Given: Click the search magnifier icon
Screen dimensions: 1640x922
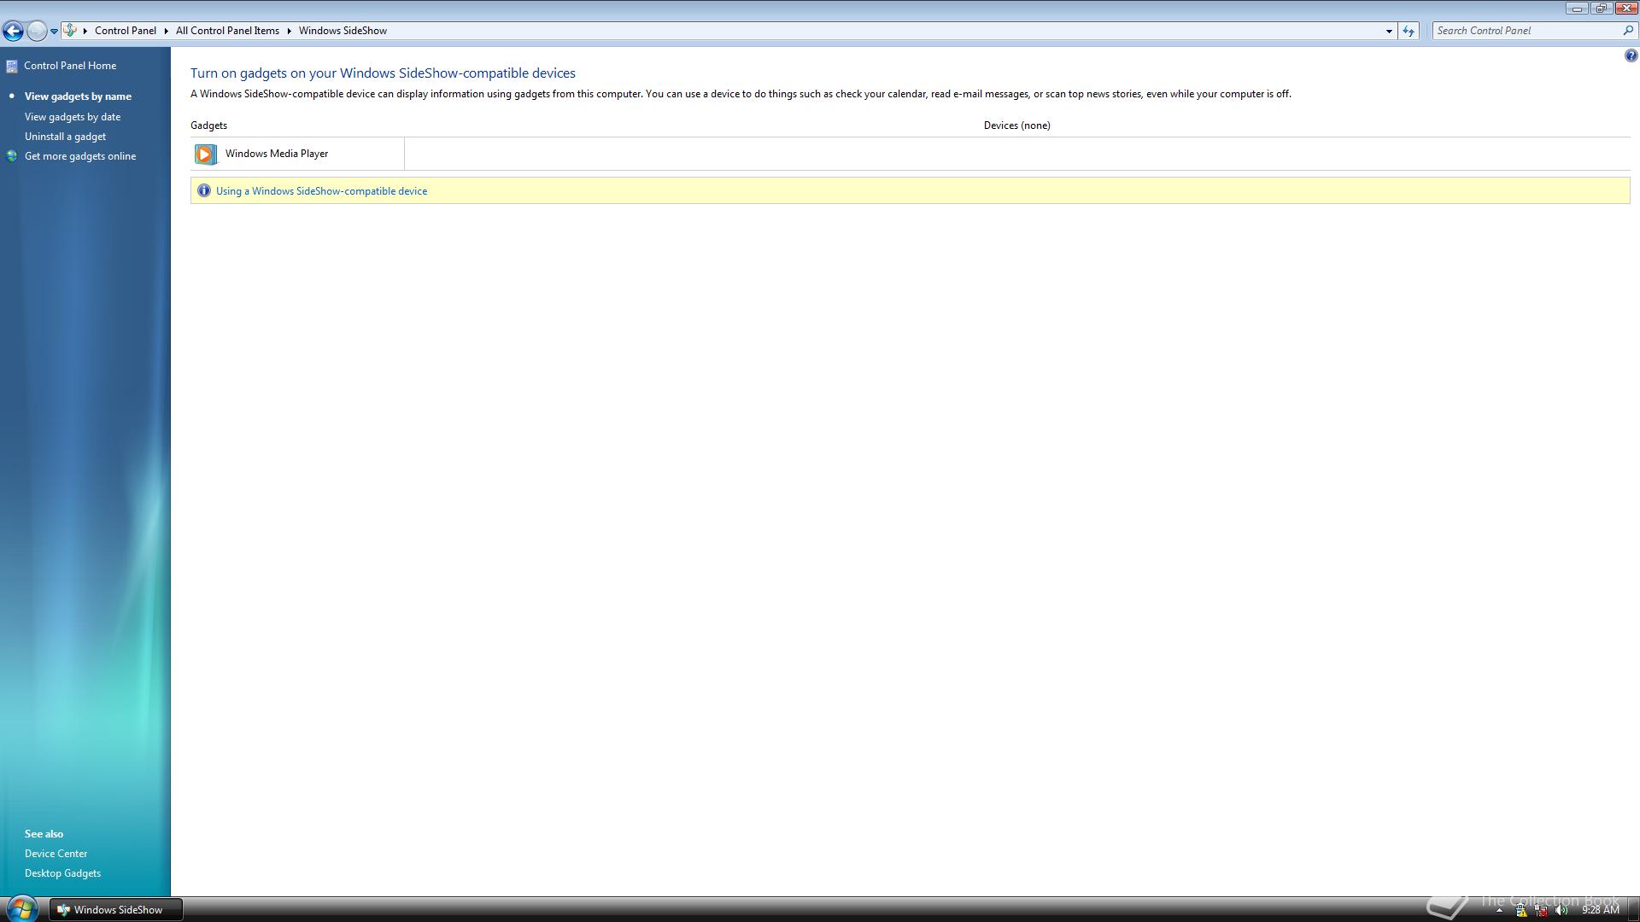Looking at the screenshot, I should click(x=1628, y=31).
